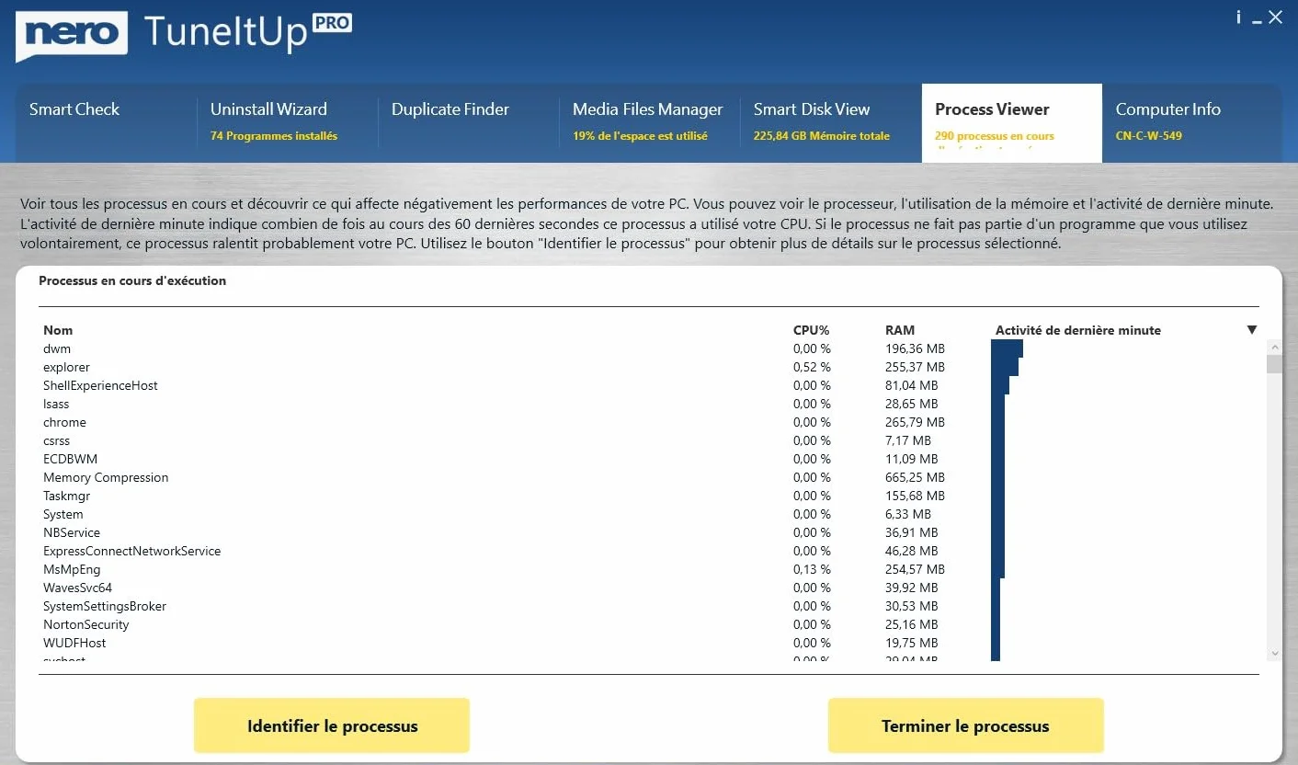Close the TuneItUp window
The image size is (1298, 765).
tap(1276, 17)
